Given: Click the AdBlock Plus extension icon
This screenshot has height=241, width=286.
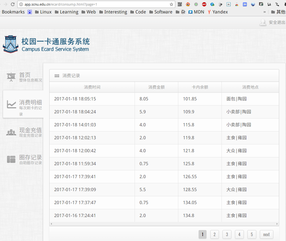Looking at the screenshot, I should (x=204, y=4).
